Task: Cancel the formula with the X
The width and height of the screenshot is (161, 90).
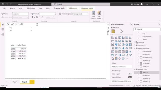Action: [x=8, y=24]
